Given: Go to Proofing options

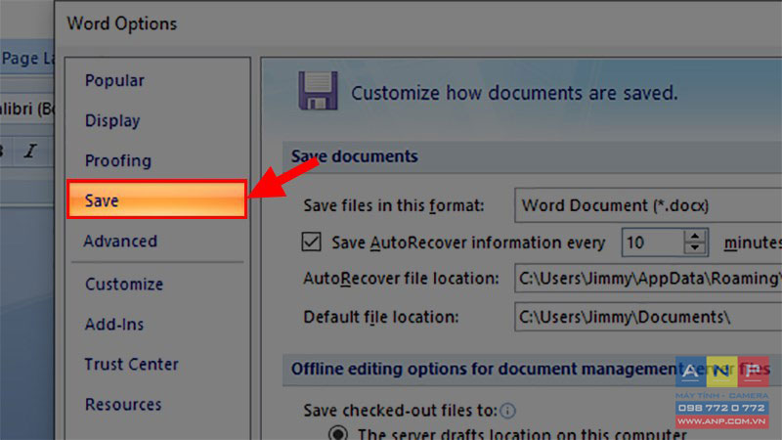Looking at the screenshot, I should coord(117,160).
